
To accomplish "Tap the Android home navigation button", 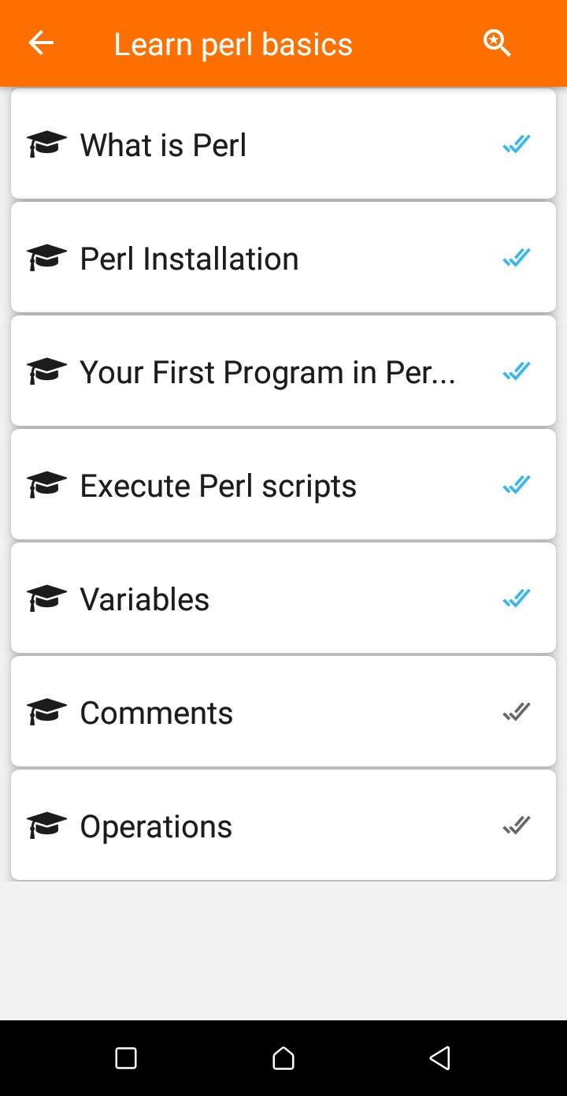I will click(283, 1057).
